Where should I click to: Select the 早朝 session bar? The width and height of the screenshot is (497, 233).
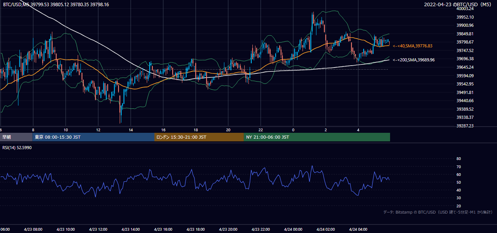tap(16, 137)
